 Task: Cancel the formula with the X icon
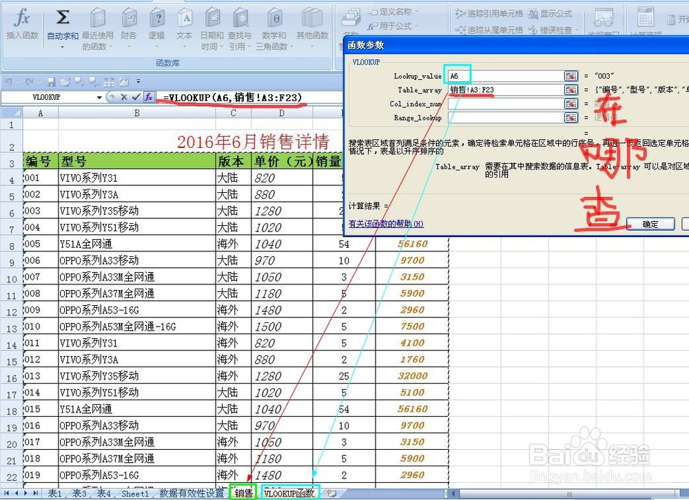[x=123, y=96]
